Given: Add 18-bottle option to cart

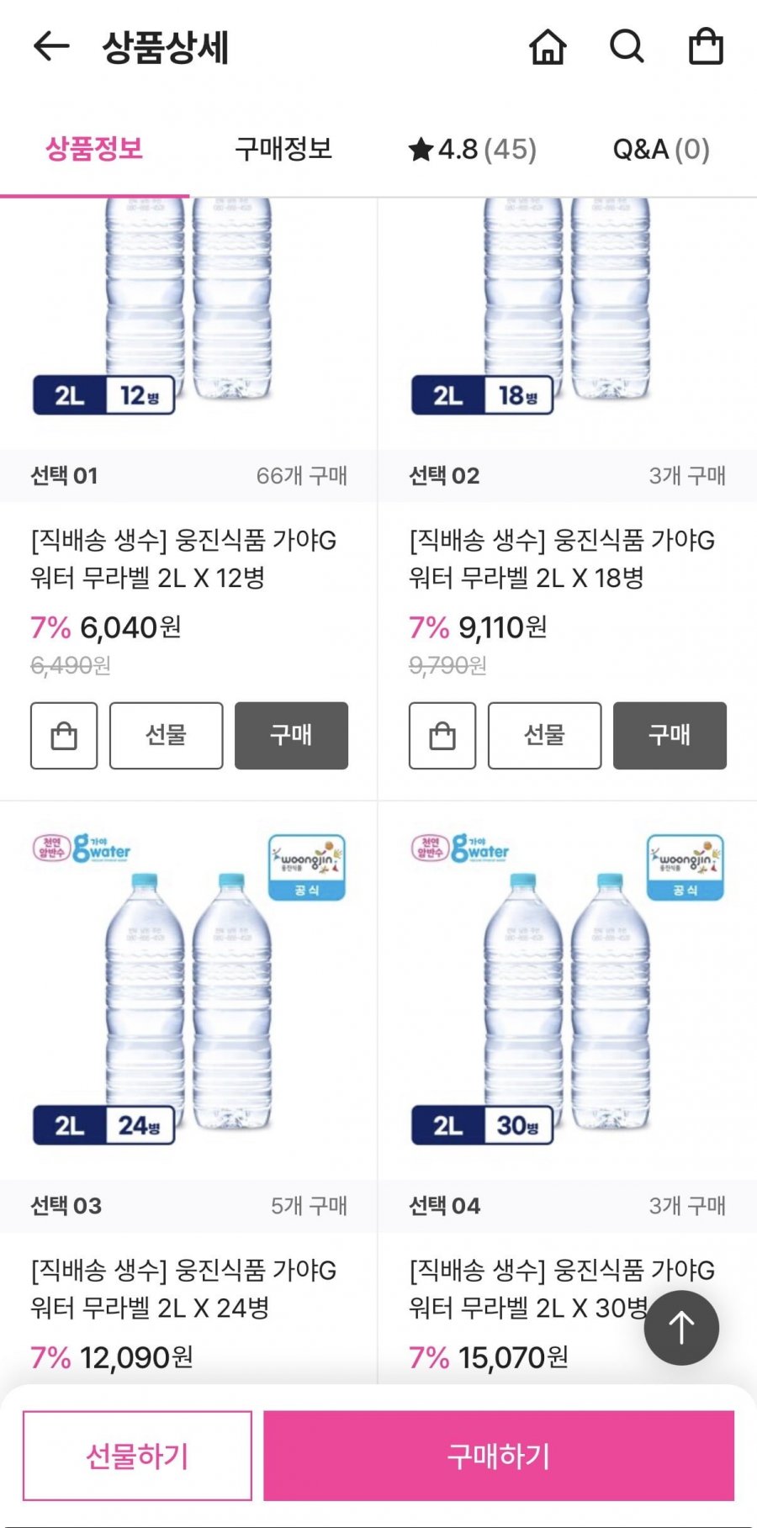Looking at the screenshot, I should pyautogui.click(x=442, y=736).
